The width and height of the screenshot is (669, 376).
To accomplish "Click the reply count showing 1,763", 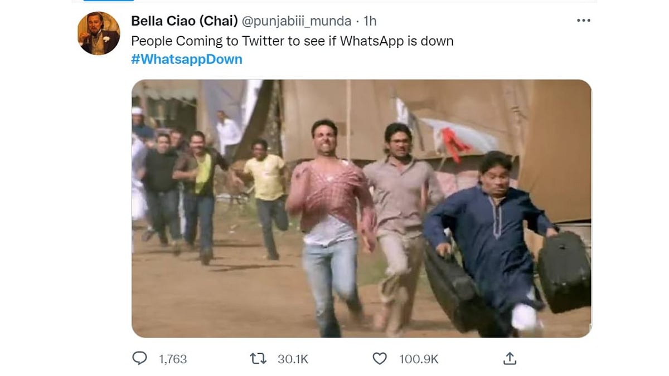I will point(173,359).
